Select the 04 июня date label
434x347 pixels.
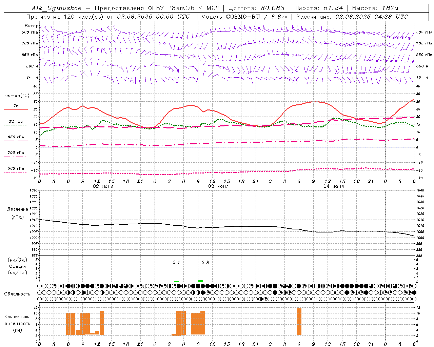click(334, 186)
